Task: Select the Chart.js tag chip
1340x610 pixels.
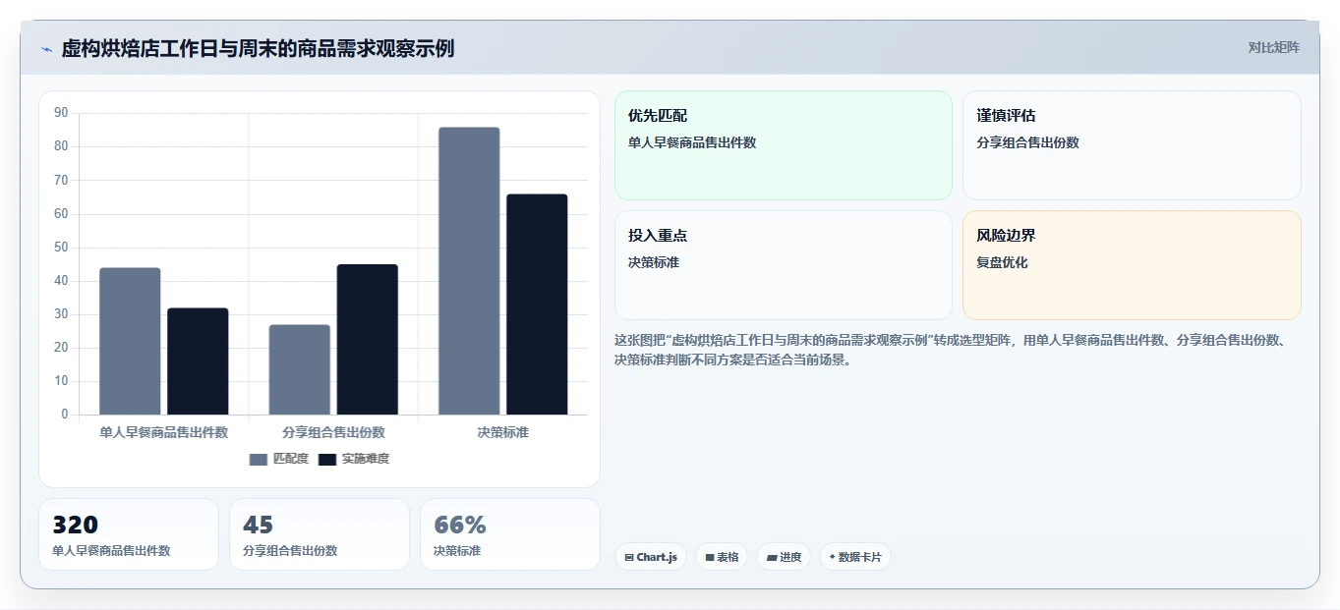Action: [x=651, y=557]
